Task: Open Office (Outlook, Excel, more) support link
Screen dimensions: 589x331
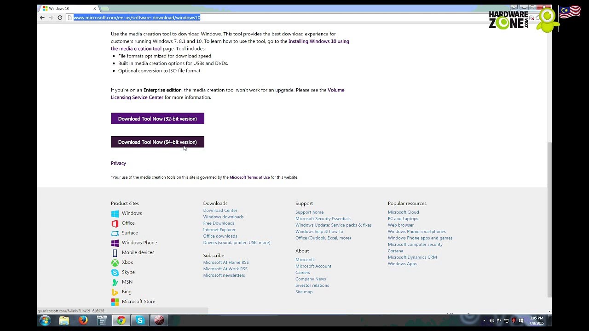Action: tap(323, 238)
